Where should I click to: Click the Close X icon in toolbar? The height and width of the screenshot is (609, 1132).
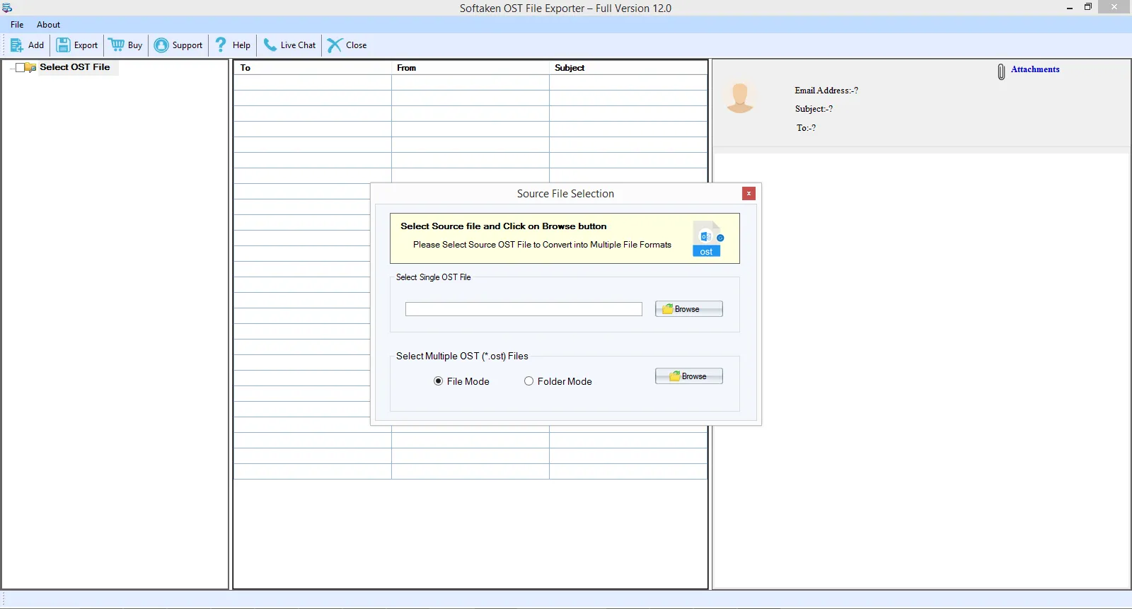click(x=335, y=45)
